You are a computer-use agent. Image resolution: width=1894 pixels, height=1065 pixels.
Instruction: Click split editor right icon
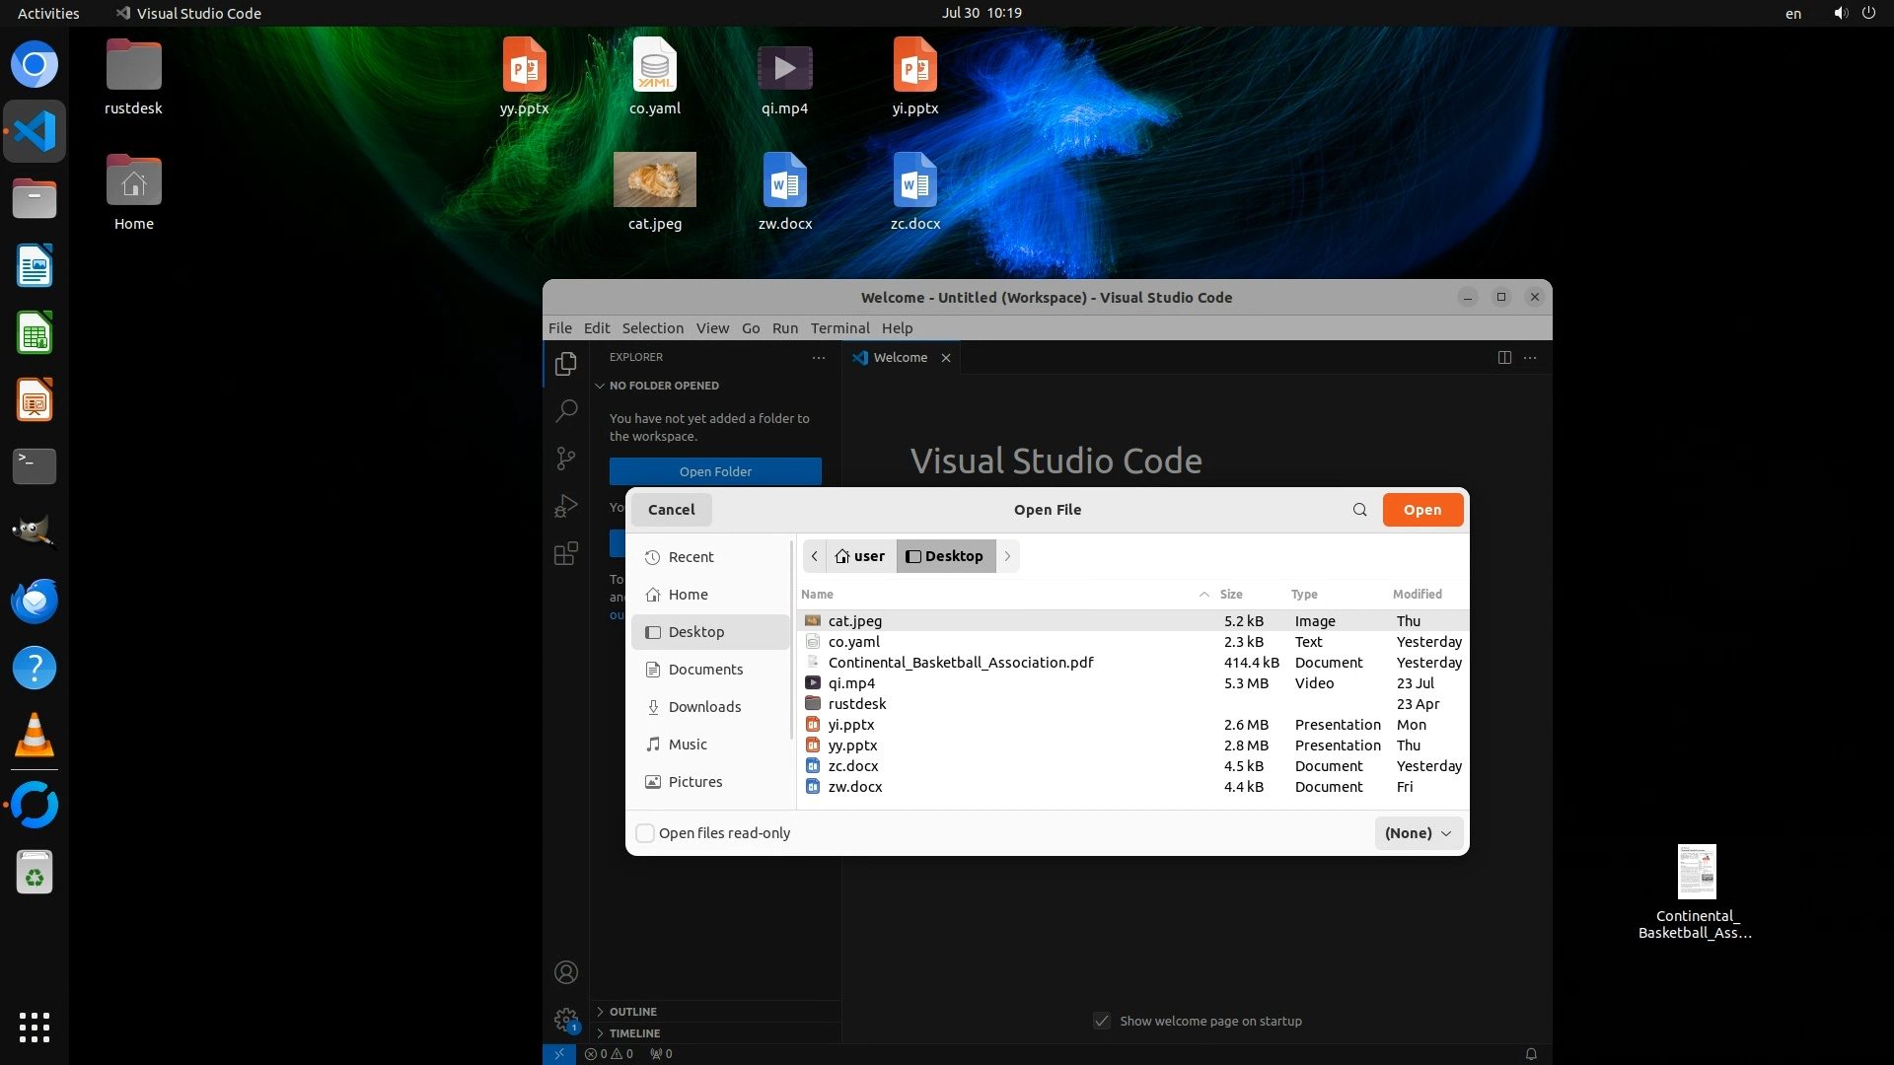[x=1503, y=358]
